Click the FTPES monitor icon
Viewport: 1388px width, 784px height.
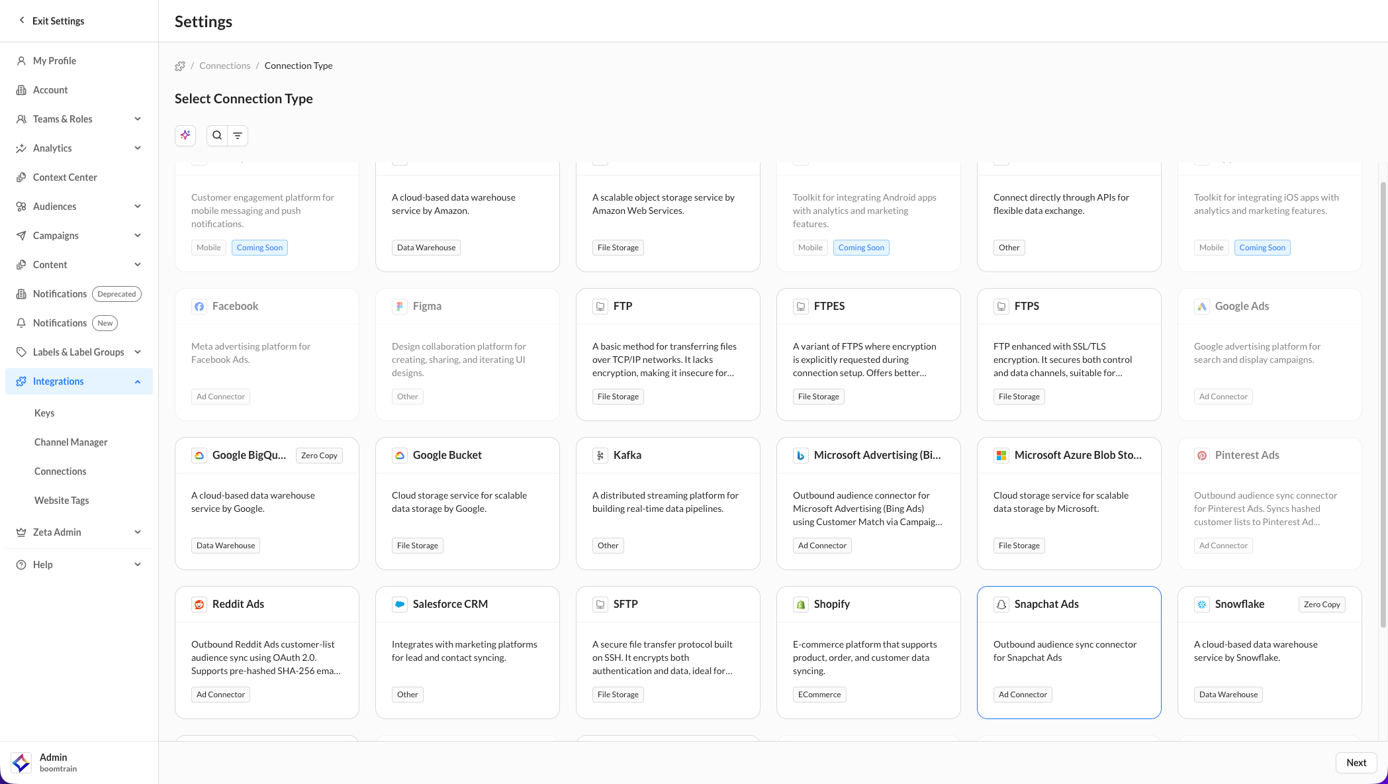801,306
